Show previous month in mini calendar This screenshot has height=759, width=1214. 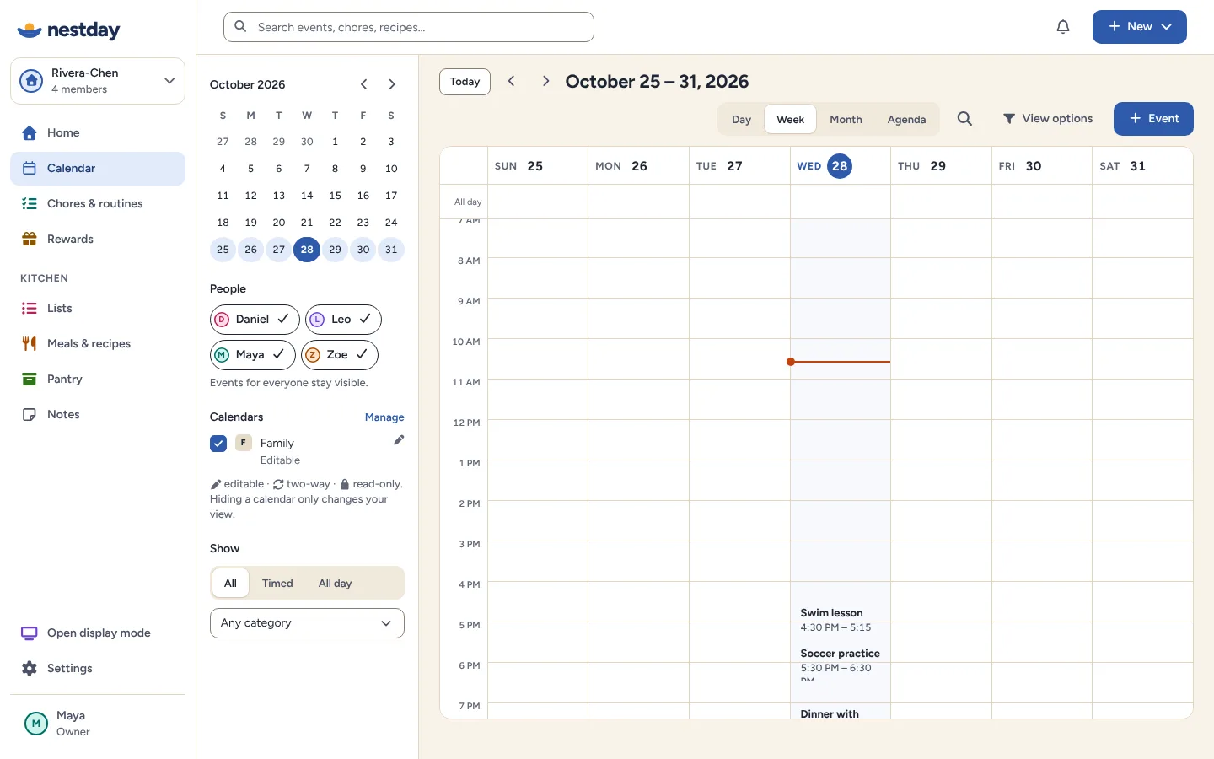click(364, 84)
